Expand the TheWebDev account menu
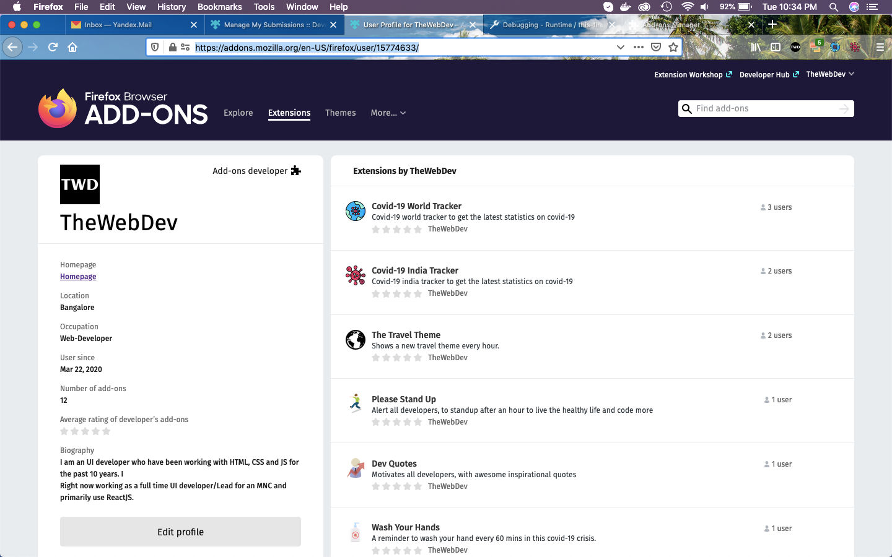The height and width of the screenshot is (557, 892). coord(830,74)
